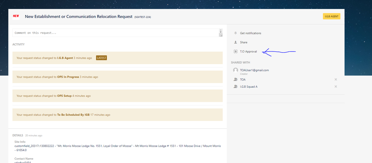The image size is (372, 163).
Task: Remove I.G.B Squad A from shared list
Action: pos(336,87)
